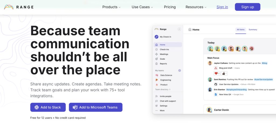Click the Product cupcake emoji icon
The width and height of the screenshot is (276, 124).
tap(157, 85)
